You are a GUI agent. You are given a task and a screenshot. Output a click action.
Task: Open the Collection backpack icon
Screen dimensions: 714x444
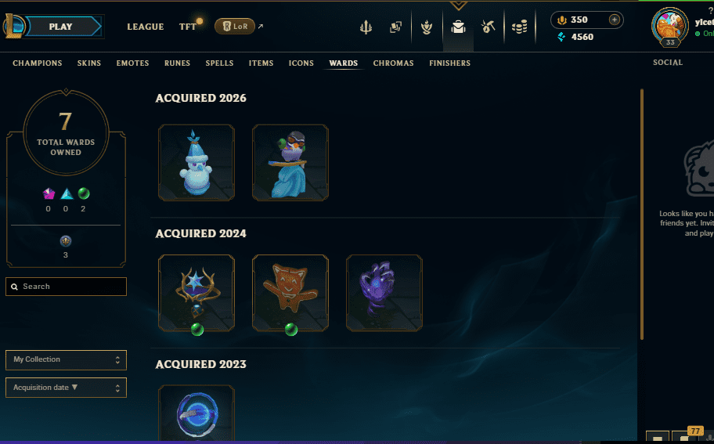458,27
